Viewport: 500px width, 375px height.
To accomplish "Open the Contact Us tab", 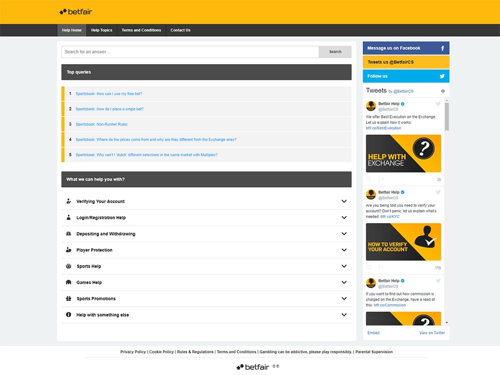I will pyautogui.click(x=180, y=30).
